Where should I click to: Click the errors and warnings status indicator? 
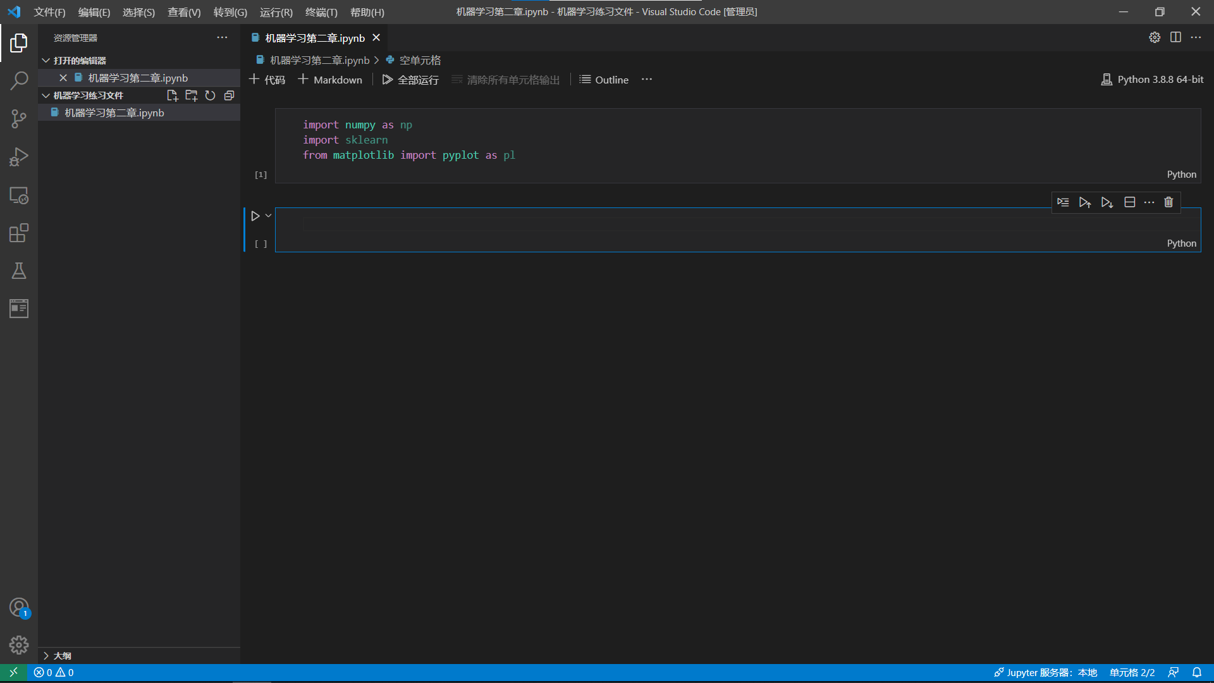coord(53,672)
